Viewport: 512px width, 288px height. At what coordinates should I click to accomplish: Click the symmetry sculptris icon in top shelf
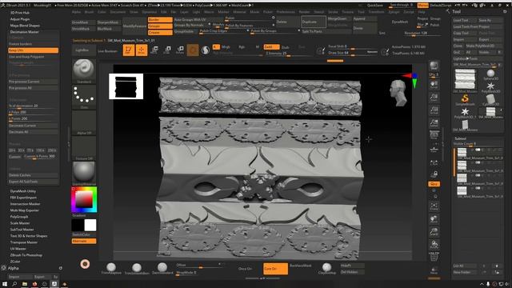click(x=206, y=50)
